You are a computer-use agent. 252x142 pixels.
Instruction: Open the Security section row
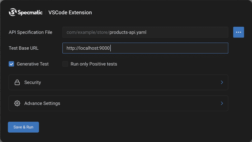[118, 83]
